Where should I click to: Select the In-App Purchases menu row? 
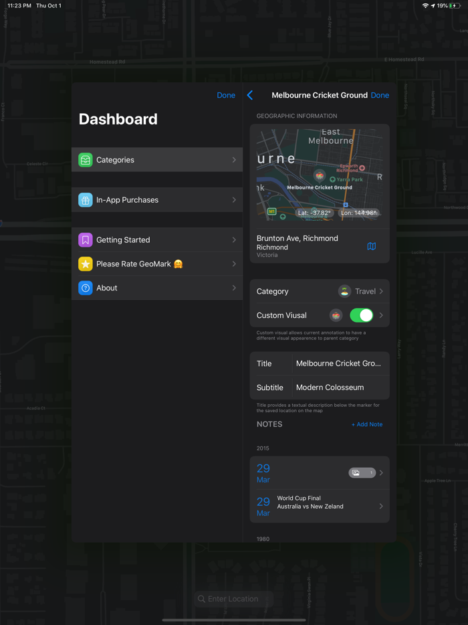point(157,199)
